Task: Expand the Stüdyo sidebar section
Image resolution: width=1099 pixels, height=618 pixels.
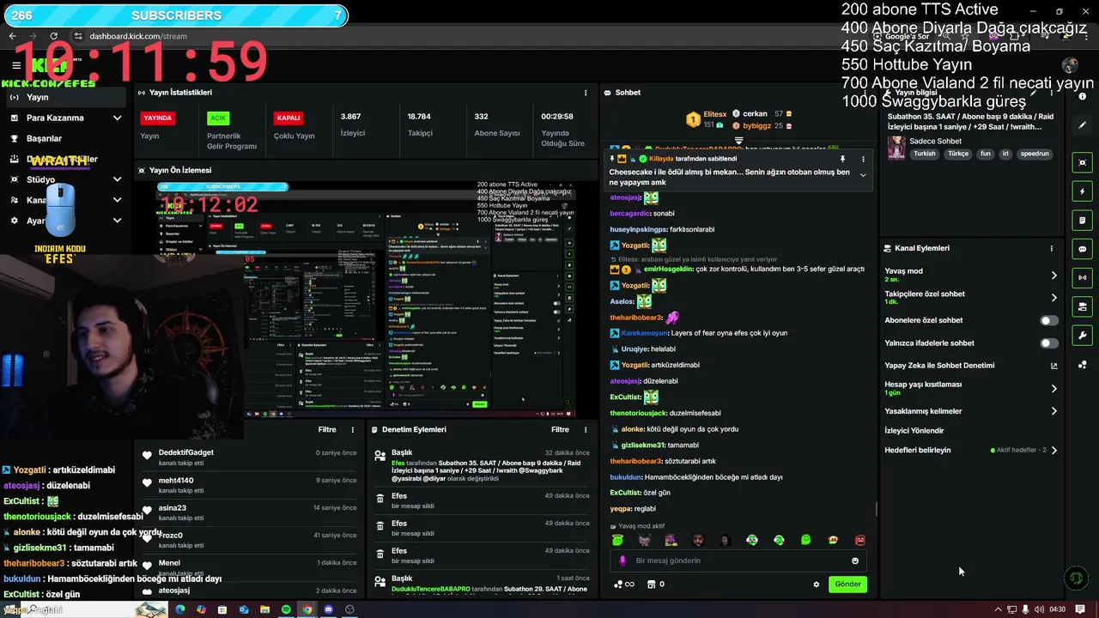Action: point(118,179)
